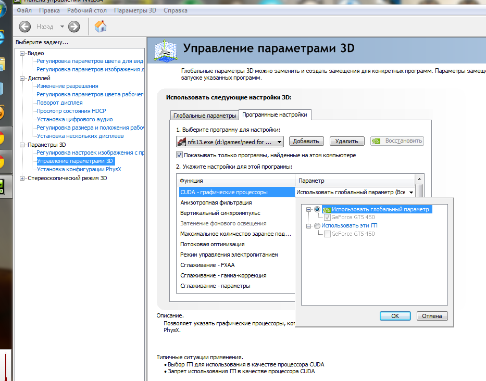Select Управление параметрами 3D tree item
The height and width of the screenshot is (381, 486).
76,161
